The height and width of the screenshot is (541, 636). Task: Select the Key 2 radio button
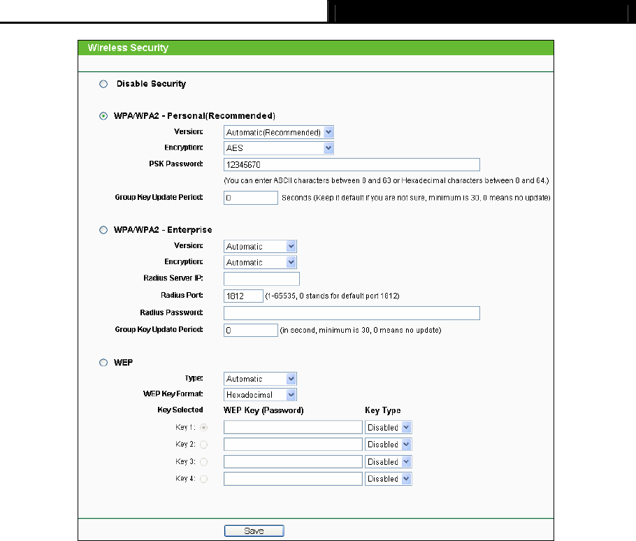203,445
